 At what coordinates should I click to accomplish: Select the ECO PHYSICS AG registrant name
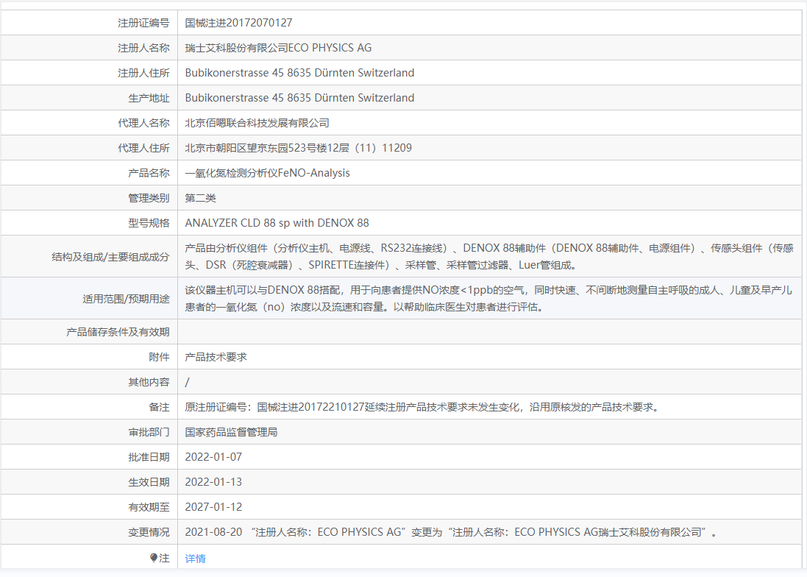(278, 48)
